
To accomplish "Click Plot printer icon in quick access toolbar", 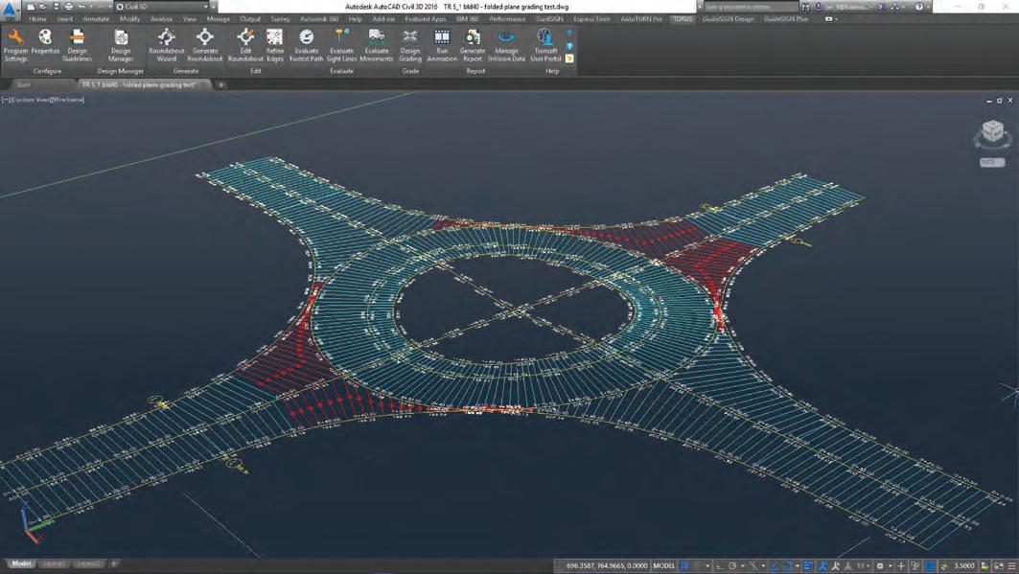I will (x=69, y=7).
